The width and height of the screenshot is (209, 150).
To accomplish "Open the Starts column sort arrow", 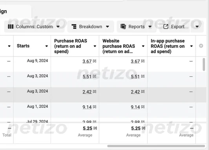I will [47, 46].
